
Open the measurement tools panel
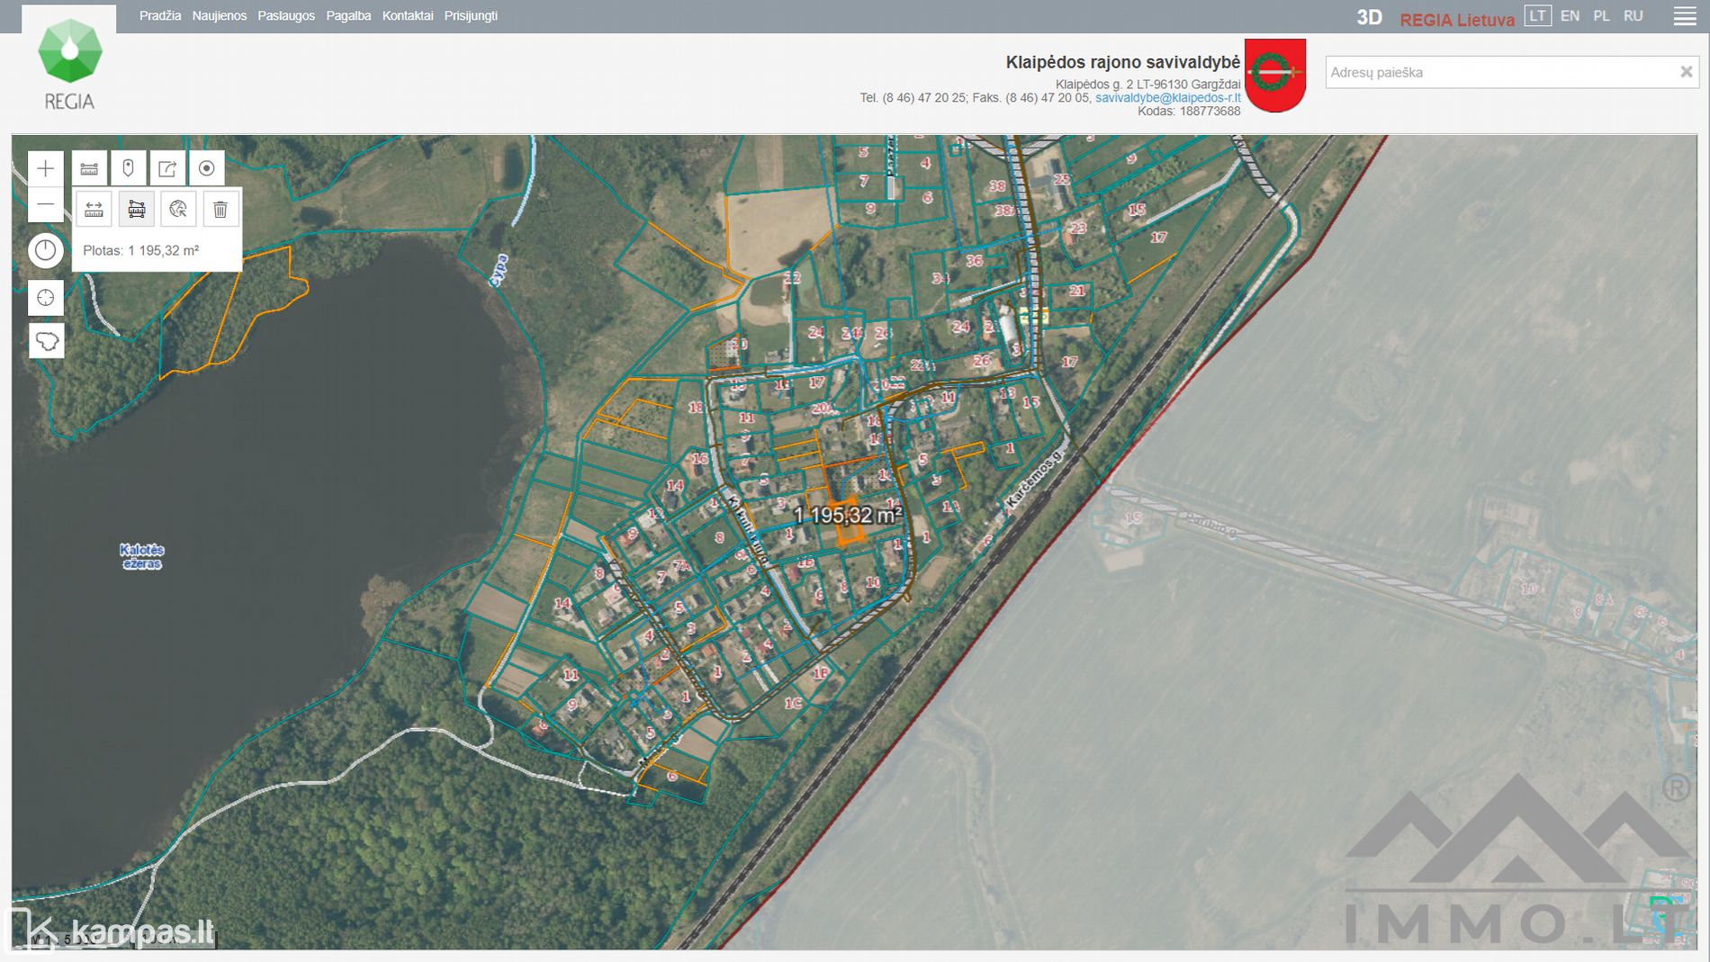pos(89,168)
